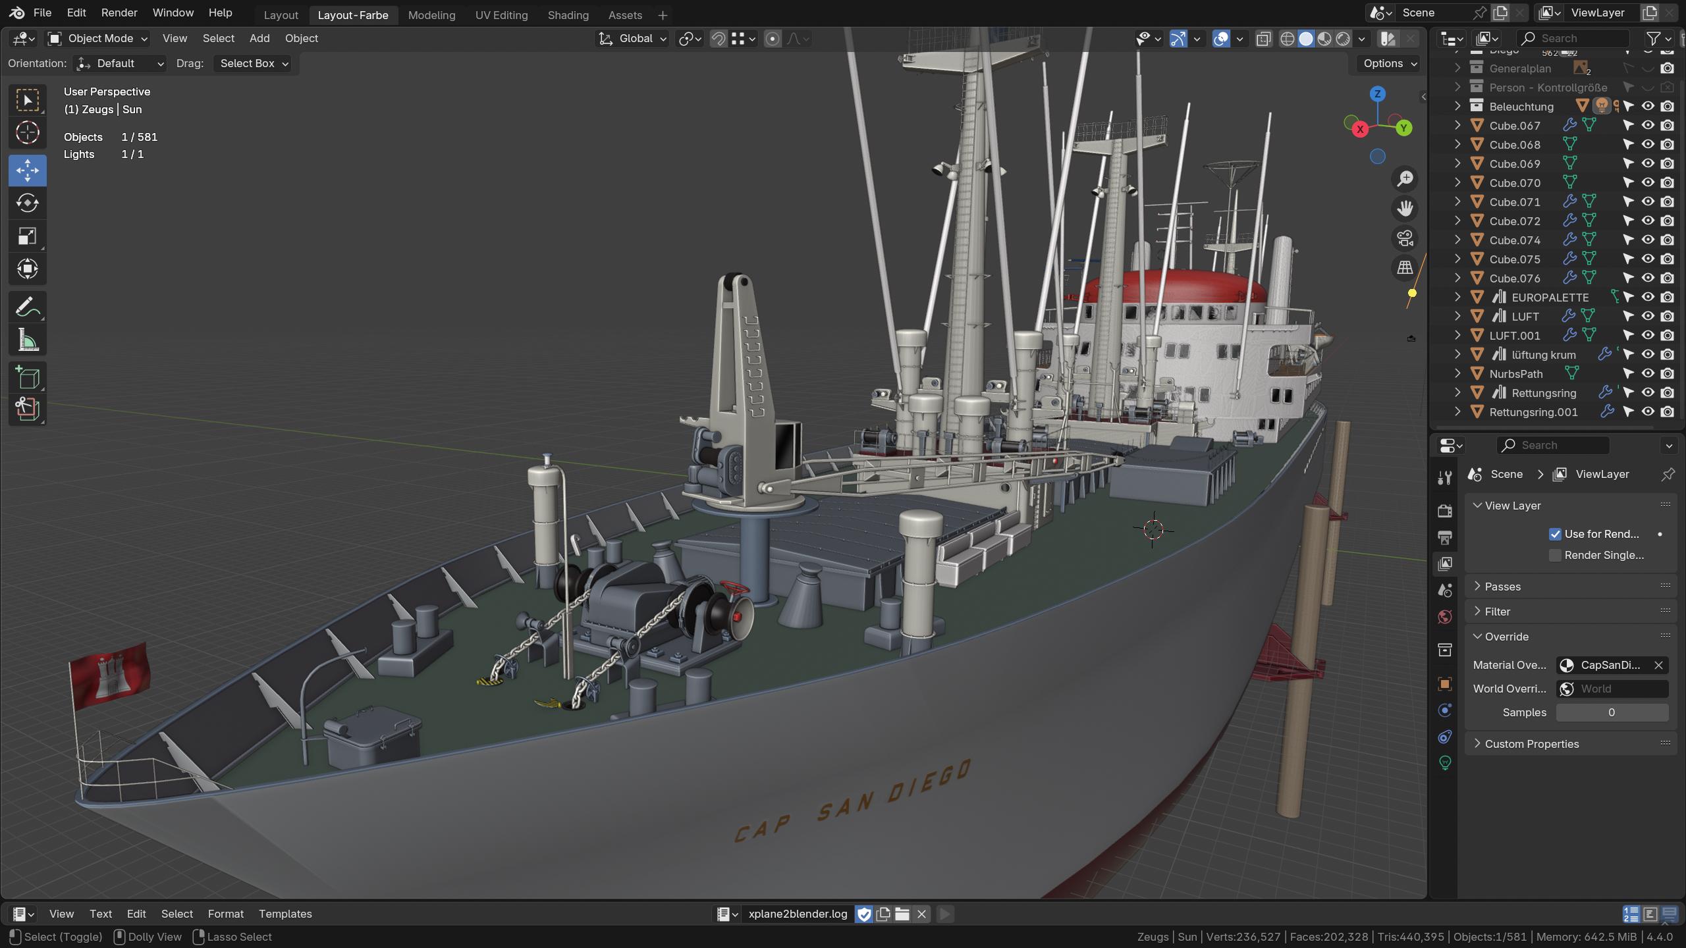Screen dimensions: 1686x948
Task: Open the Render properties tab
Action: pos(1445,511)
